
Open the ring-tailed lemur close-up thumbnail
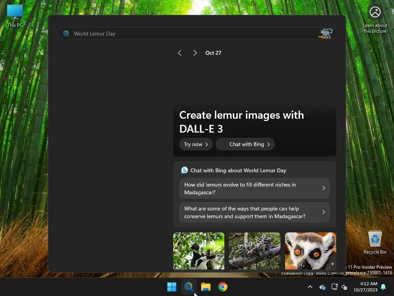pyautogui.click(x=311, y=251)
